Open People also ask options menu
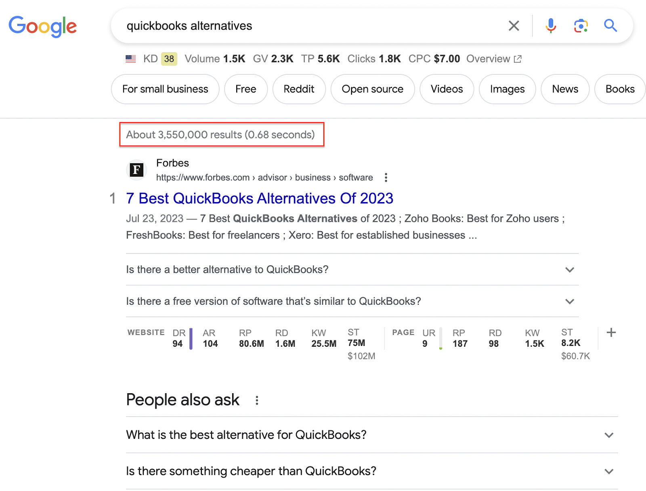This screenshot has width=646, height=491. tap(257, 400)
